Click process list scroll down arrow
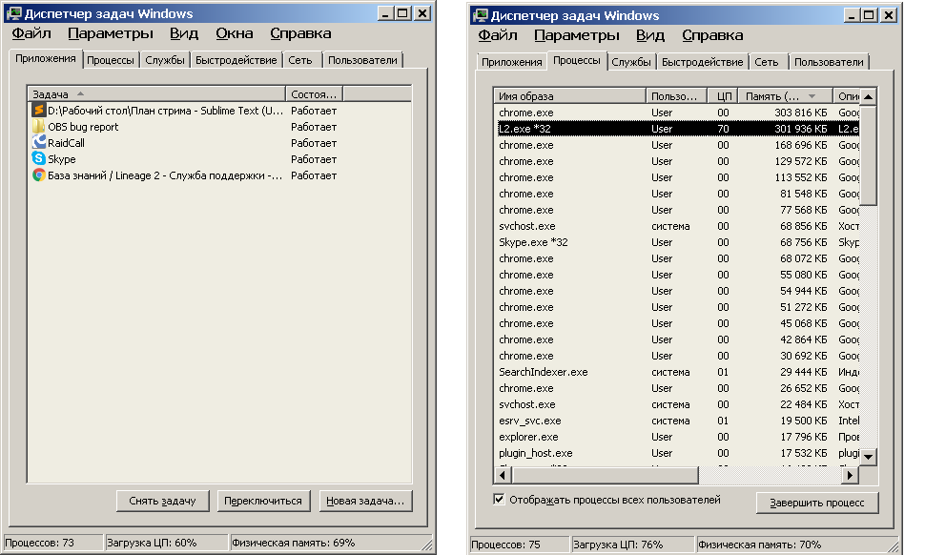The width and height of the screenshot is (925, 555). pos(868,457)
